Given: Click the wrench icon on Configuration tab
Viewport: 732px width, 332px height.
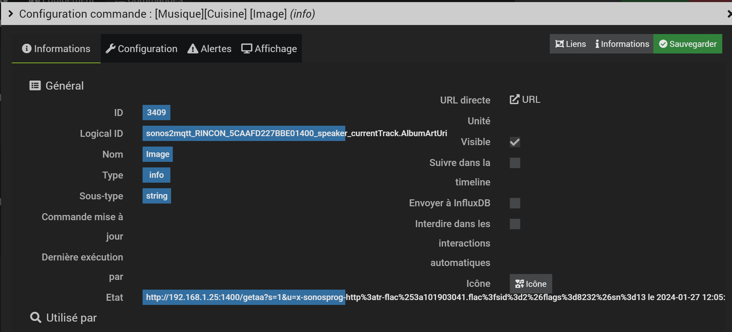Looking at the screenshot, I should tap(110, 49).
